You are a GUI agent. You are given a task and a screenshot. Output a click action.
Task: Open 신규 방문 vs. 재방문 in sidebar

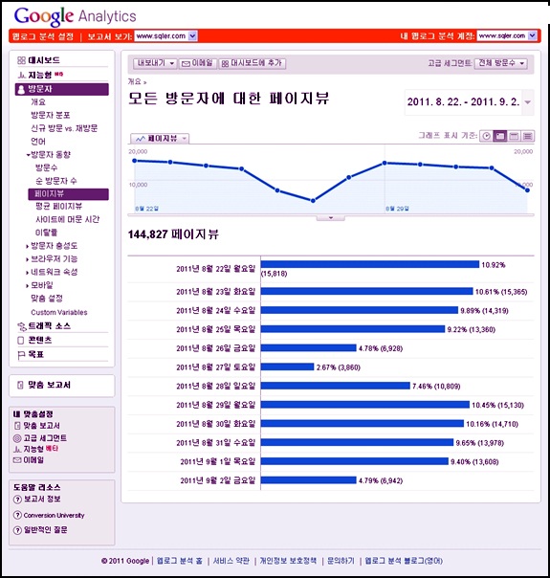(x=64, y=128)
